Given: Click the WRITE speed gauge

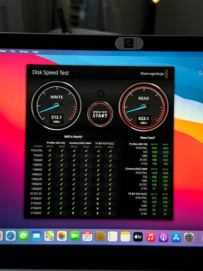Looking at the screenshot, I should click(x=57, y=106).
